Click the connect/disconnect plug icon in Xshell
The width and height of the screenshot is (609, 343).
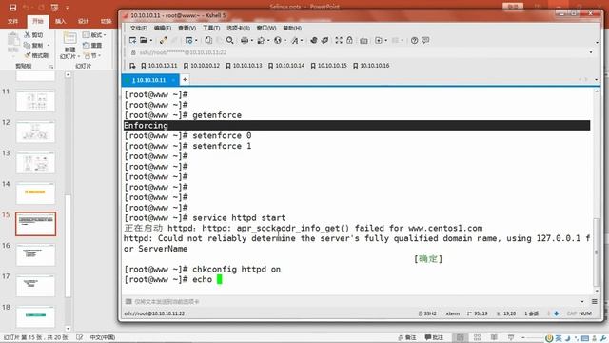coord(164,40)
